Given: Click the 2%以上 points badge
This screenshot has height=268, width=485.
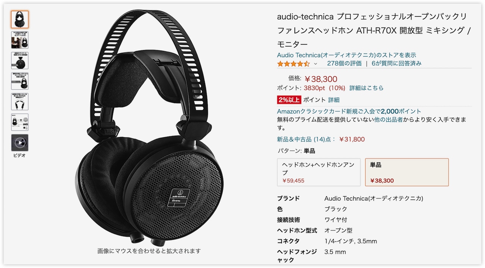Looking at the screenshot, I should click(x=289, y=100).
